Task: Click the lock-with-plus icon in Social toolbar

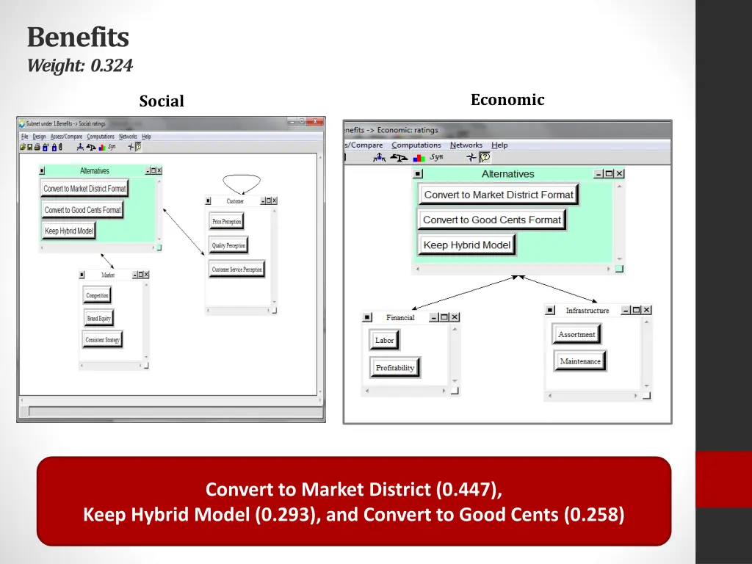Action: [46, 147]
